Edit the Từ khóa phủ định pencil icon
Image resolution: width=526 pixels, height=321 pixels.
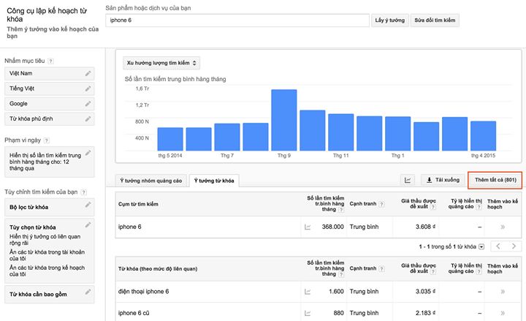pos(88,119)
